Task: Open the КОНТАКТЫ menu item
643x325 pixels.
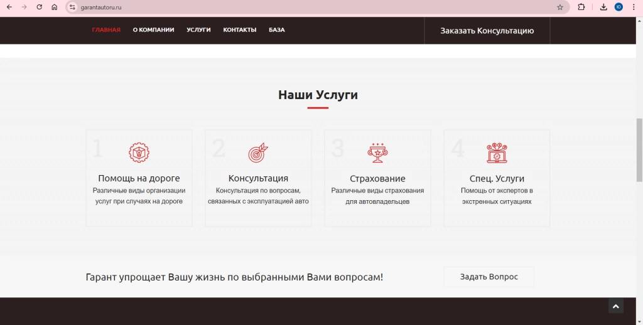Action: point(239,30)
